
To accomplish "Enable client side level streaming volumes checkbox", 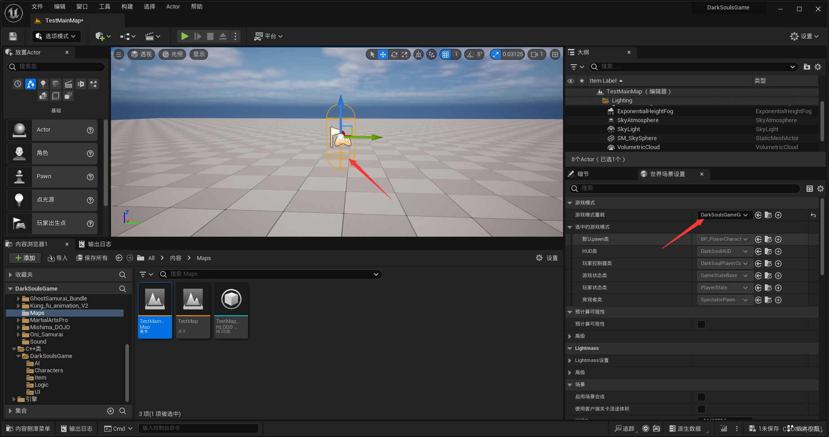I will 701,409.
